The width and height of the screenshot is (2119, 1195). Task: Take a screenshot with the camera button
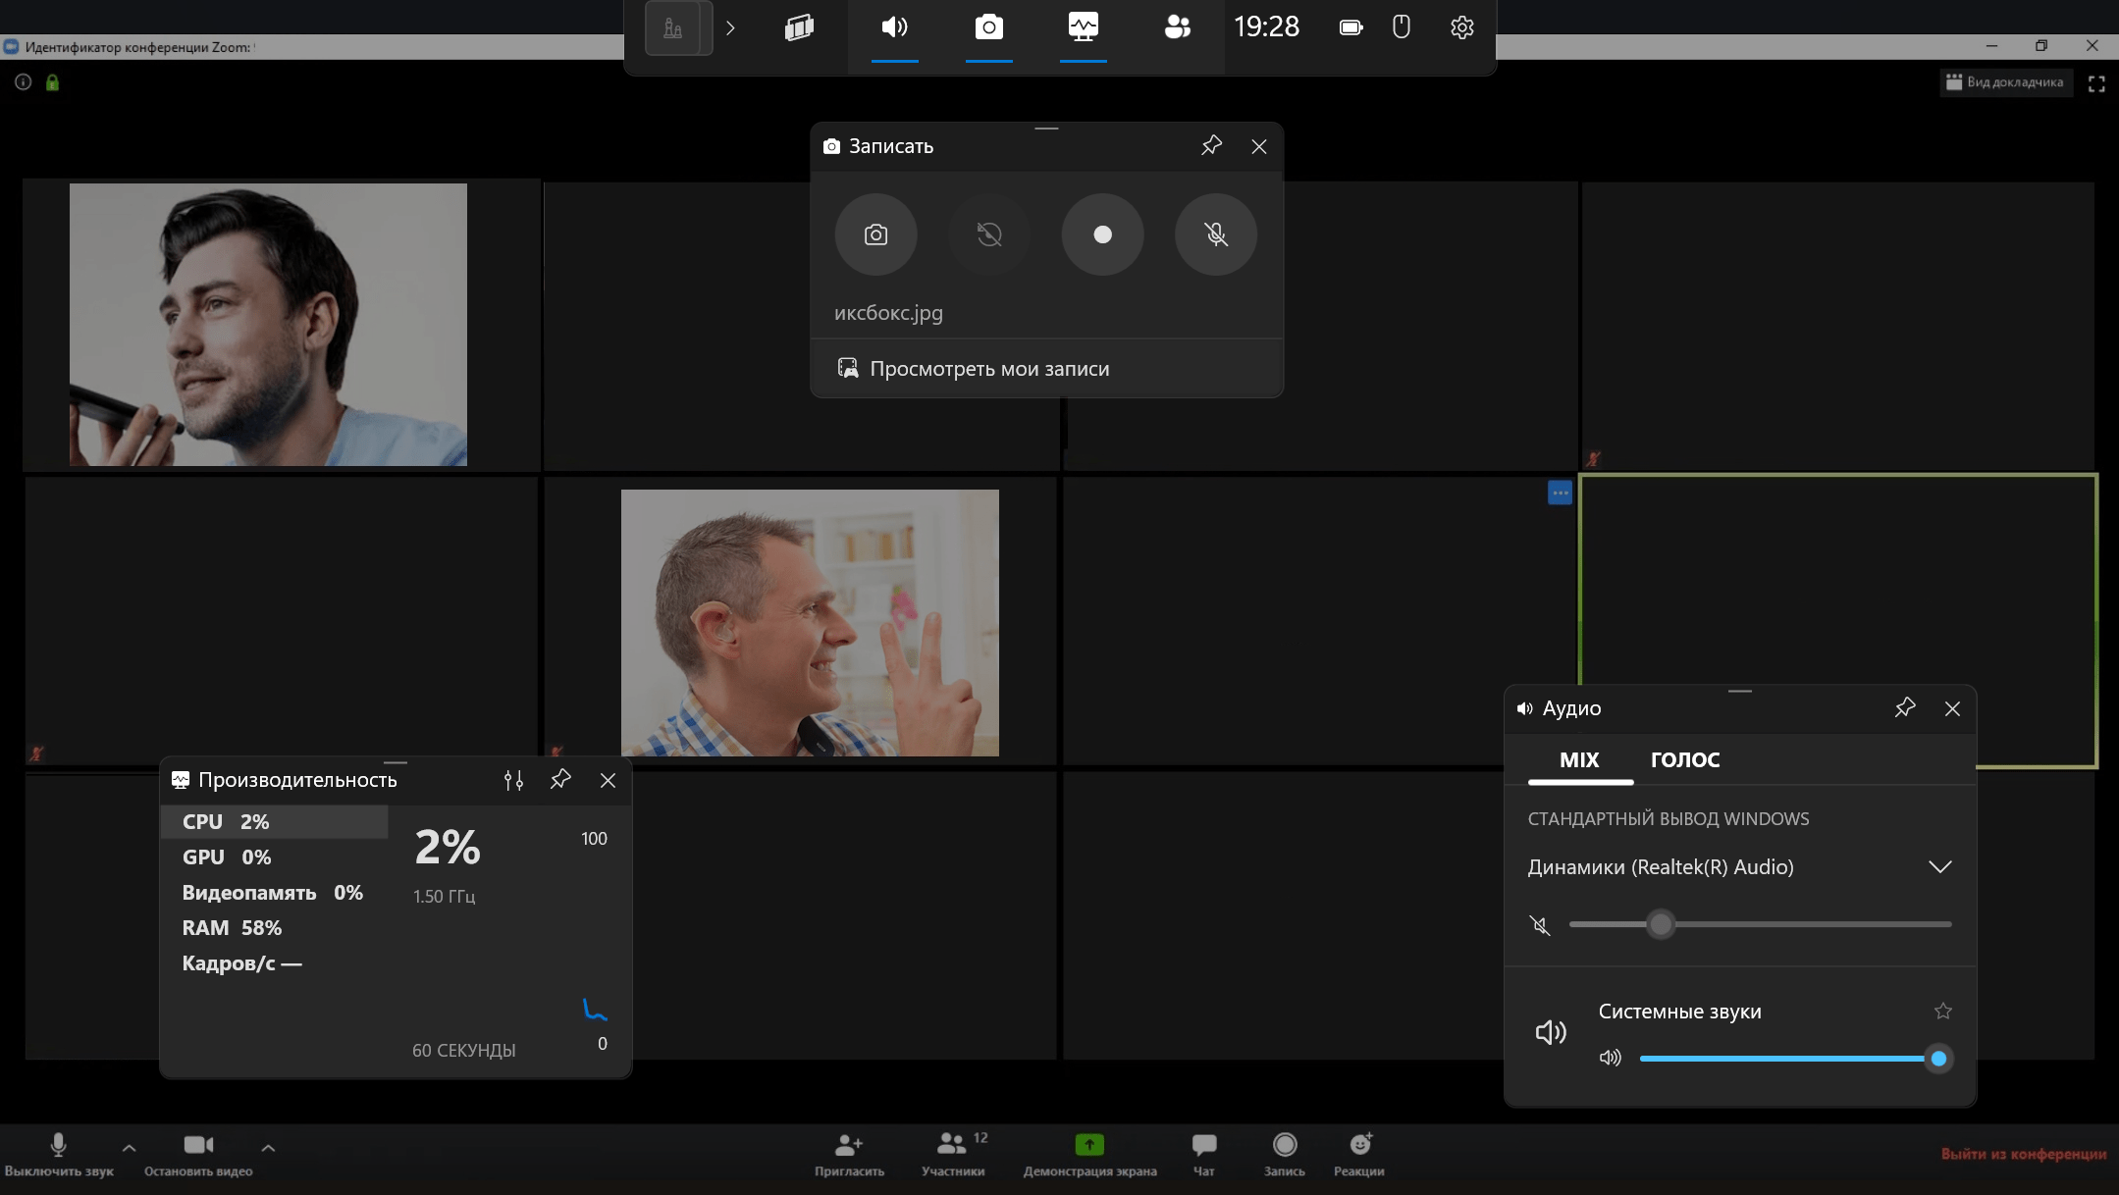click(x=875, y=234)
